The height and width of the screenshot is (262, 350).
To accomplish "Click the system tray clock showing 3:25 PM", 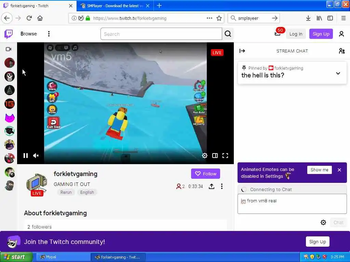I will tap(337, 257).
